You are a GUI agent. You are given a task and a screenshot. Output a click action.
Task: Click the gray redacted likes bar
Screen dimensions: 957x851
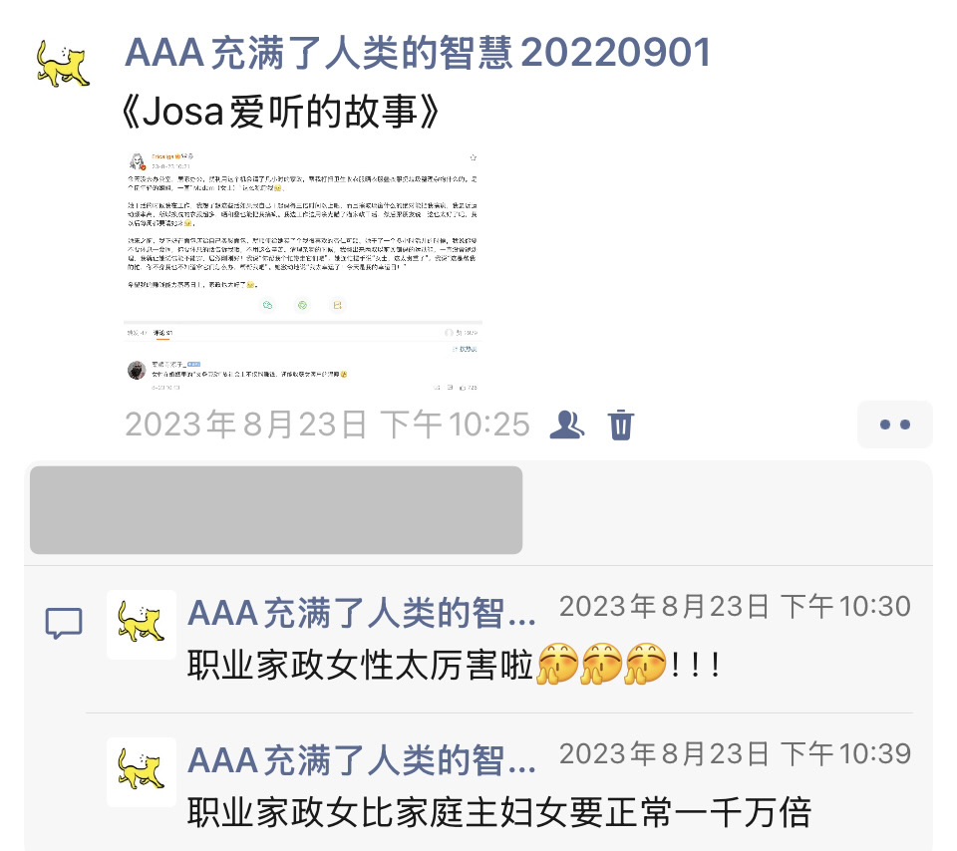tap(276, 510)
